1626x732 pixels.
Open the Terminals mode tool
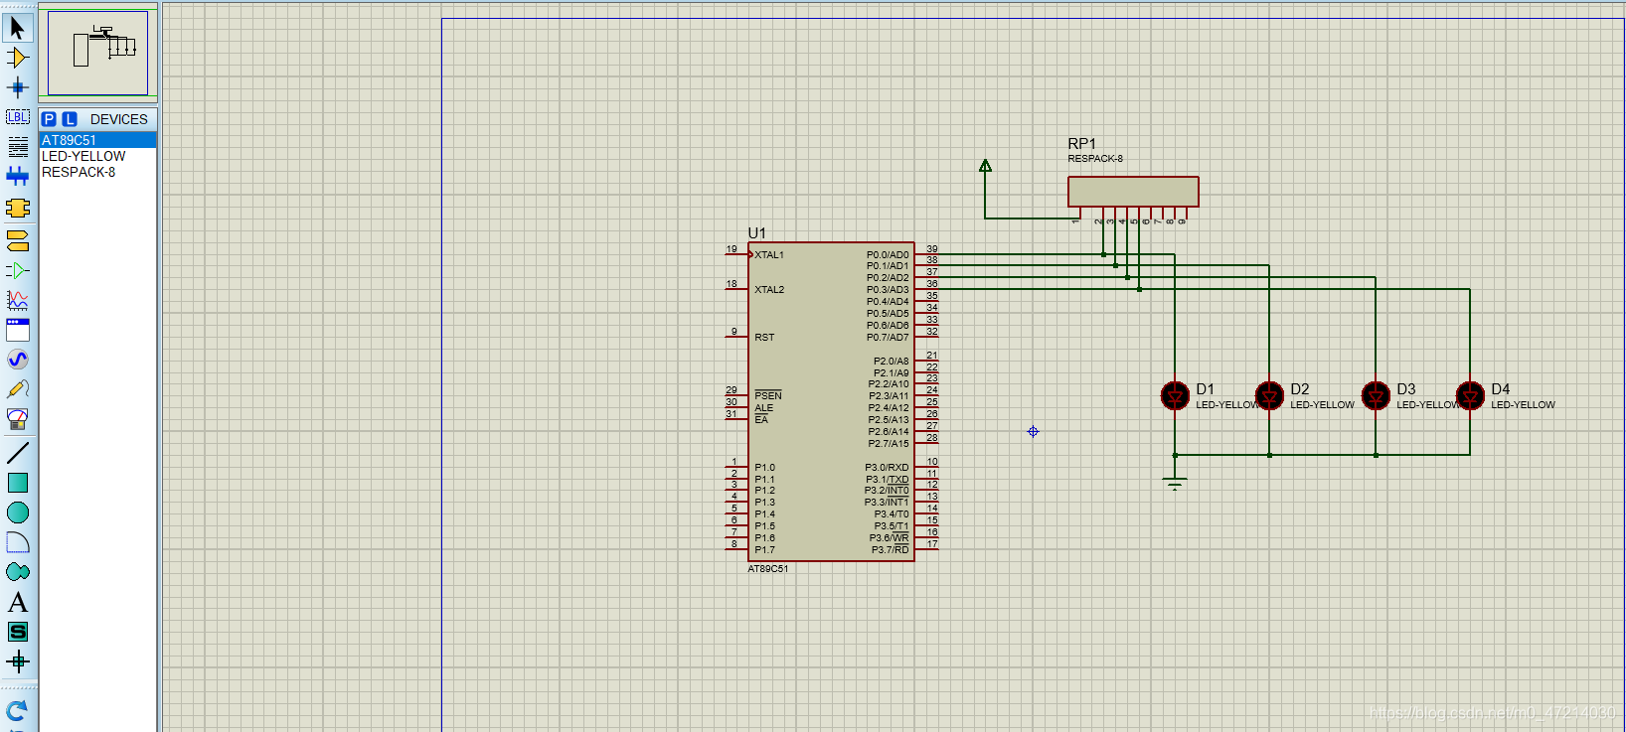tap(17, 239)
